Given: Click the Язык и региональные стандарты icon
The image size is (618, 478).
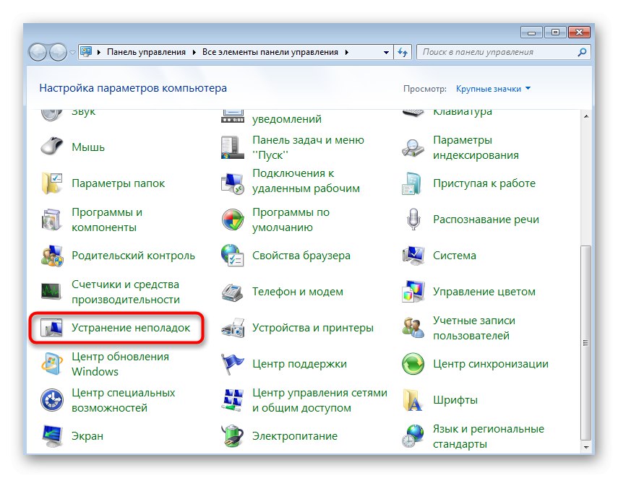Looking at the screenshot, I should pos(413,436).
